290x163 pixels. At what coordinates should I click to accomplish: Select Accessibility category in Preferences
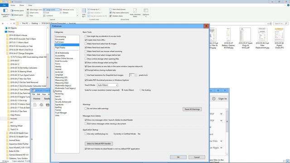pos(60,56)
